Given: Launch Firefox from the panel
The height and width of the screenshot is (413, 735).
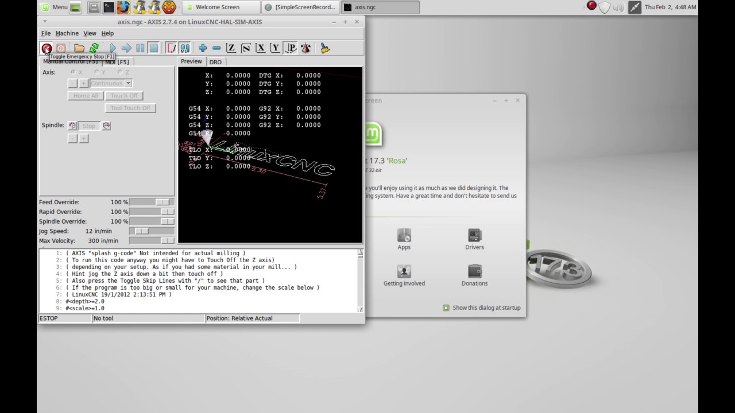Looking at the screenshot, I should tap(123, 7).
